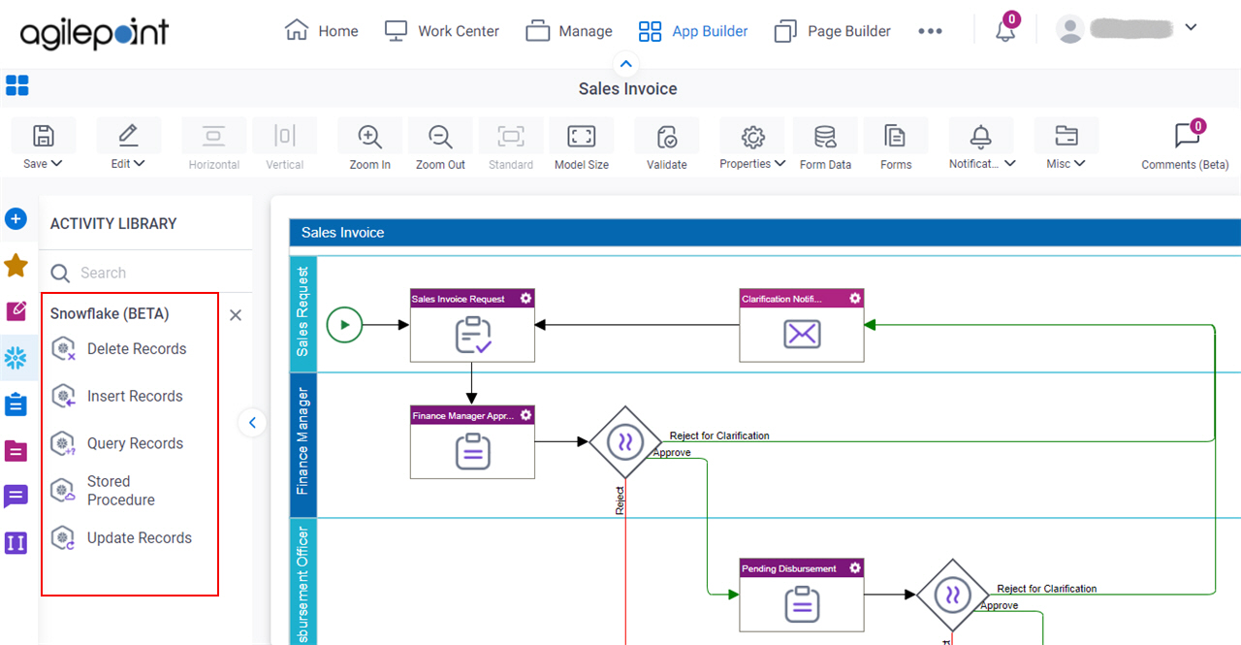Viewport: 1241px width, 645px height.
Task: Click the Misc folder icon
Action: (1066, 136)
